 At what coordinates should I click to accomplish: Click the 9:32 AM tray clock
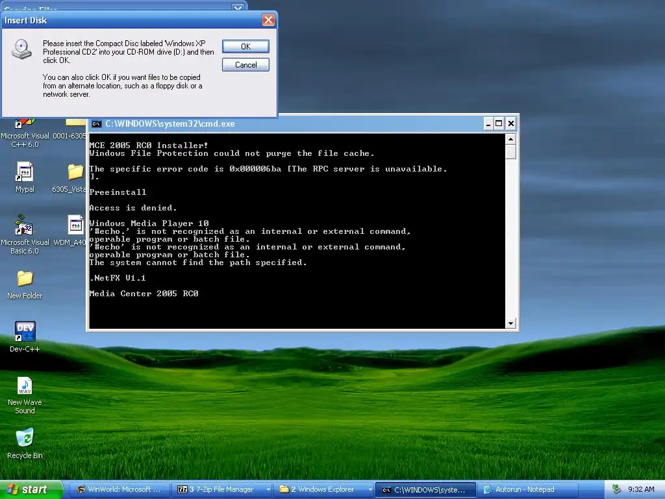(x=641, y=489)
